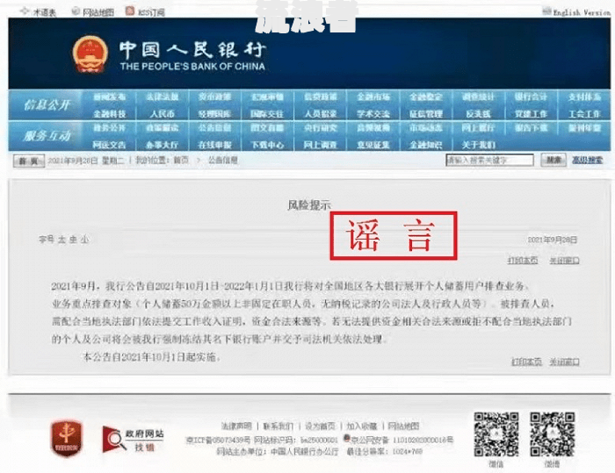
Task: Go to 人员招录 section
Action: point(321,114)
